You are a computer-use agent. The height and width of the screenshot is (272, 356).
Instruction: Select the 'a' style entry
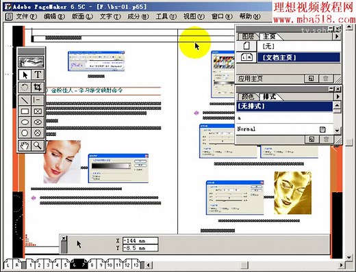284,118
